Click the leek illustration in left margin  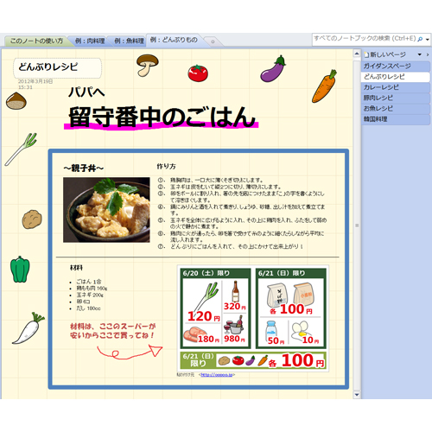(21, 149)
